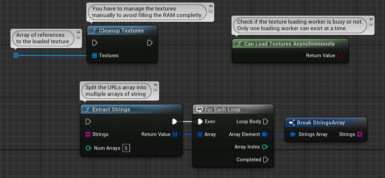Select the Array input pin on For Each Loop
This screenshot has width=385, height=178.
[200, 134]
